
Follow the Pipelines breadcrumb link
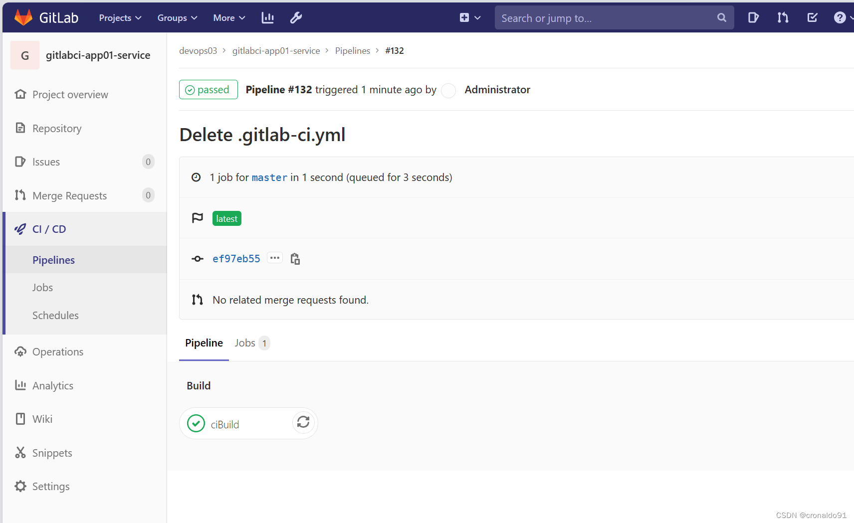click(353, 51)
